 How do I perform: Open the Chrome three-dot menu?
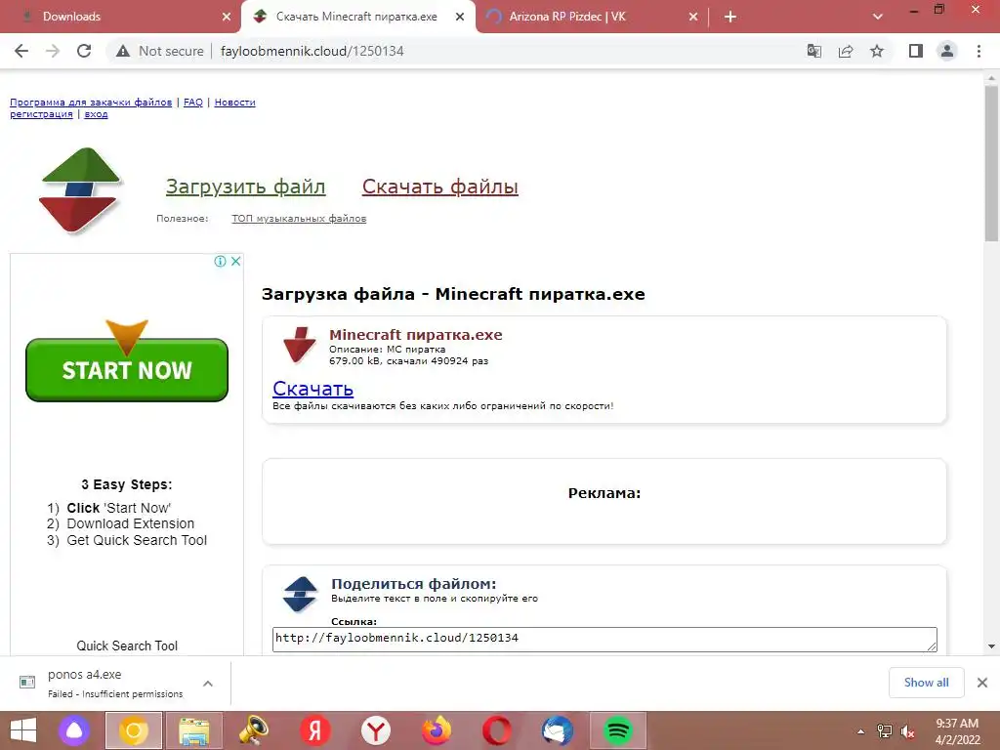click(x=979, y=51)
